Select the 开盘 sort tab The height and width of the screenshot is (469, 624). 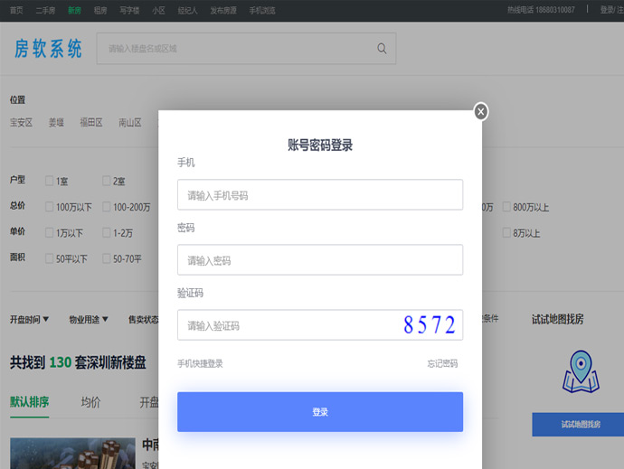(149, 402)
